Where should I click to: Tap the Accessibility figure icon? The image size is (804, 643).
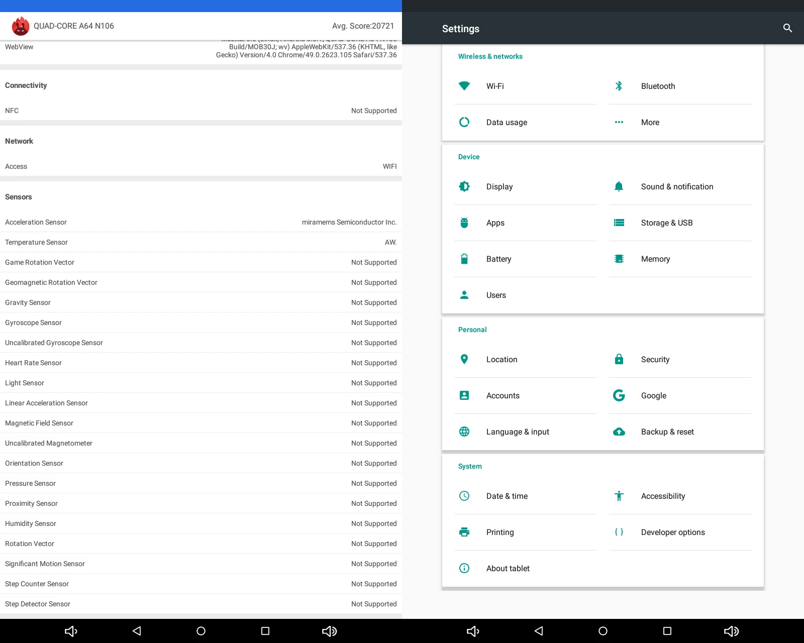pyautogui.click(x=619, y=496)
